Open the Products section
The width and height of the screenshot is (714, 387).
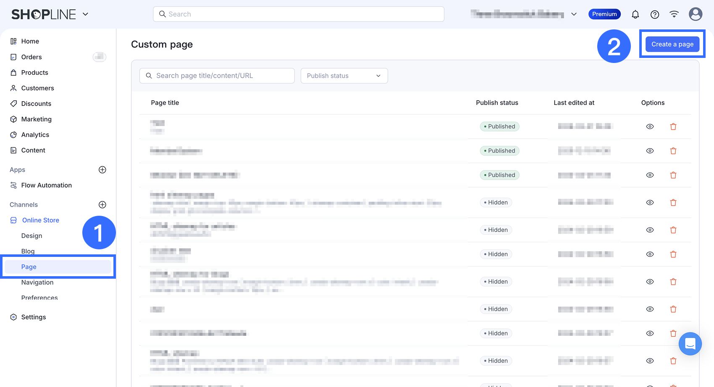pos(34,73)
